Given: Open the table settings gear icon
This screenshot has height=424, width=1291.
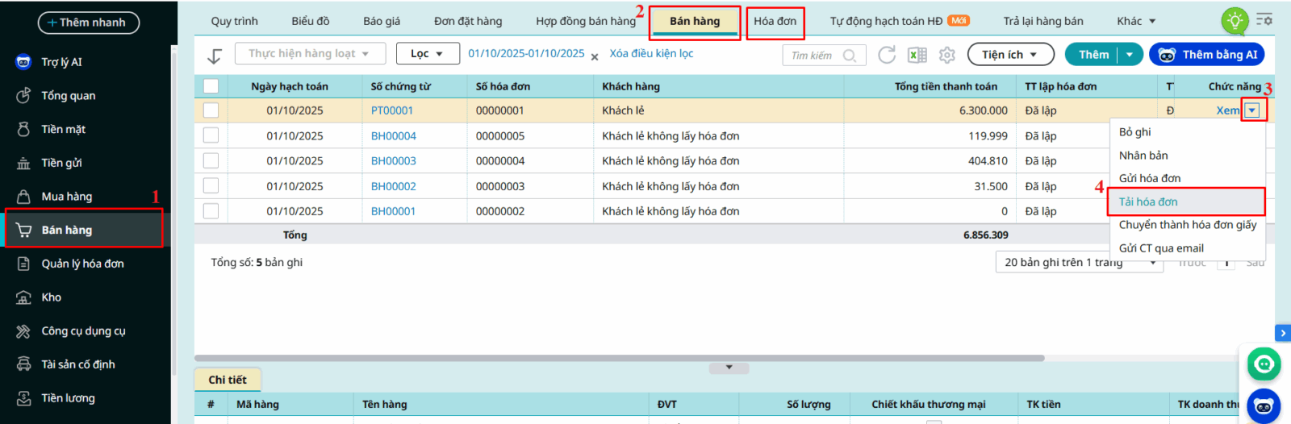Looking at the screenshot, I should tap(947, 55).
